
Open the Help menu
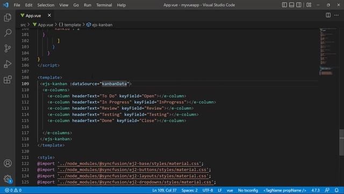coord(121,5)
